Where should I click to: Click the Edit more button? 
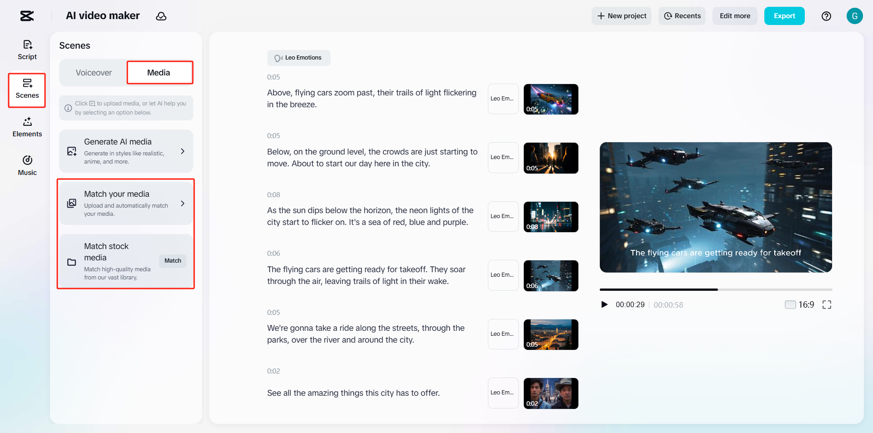(735, 16)
